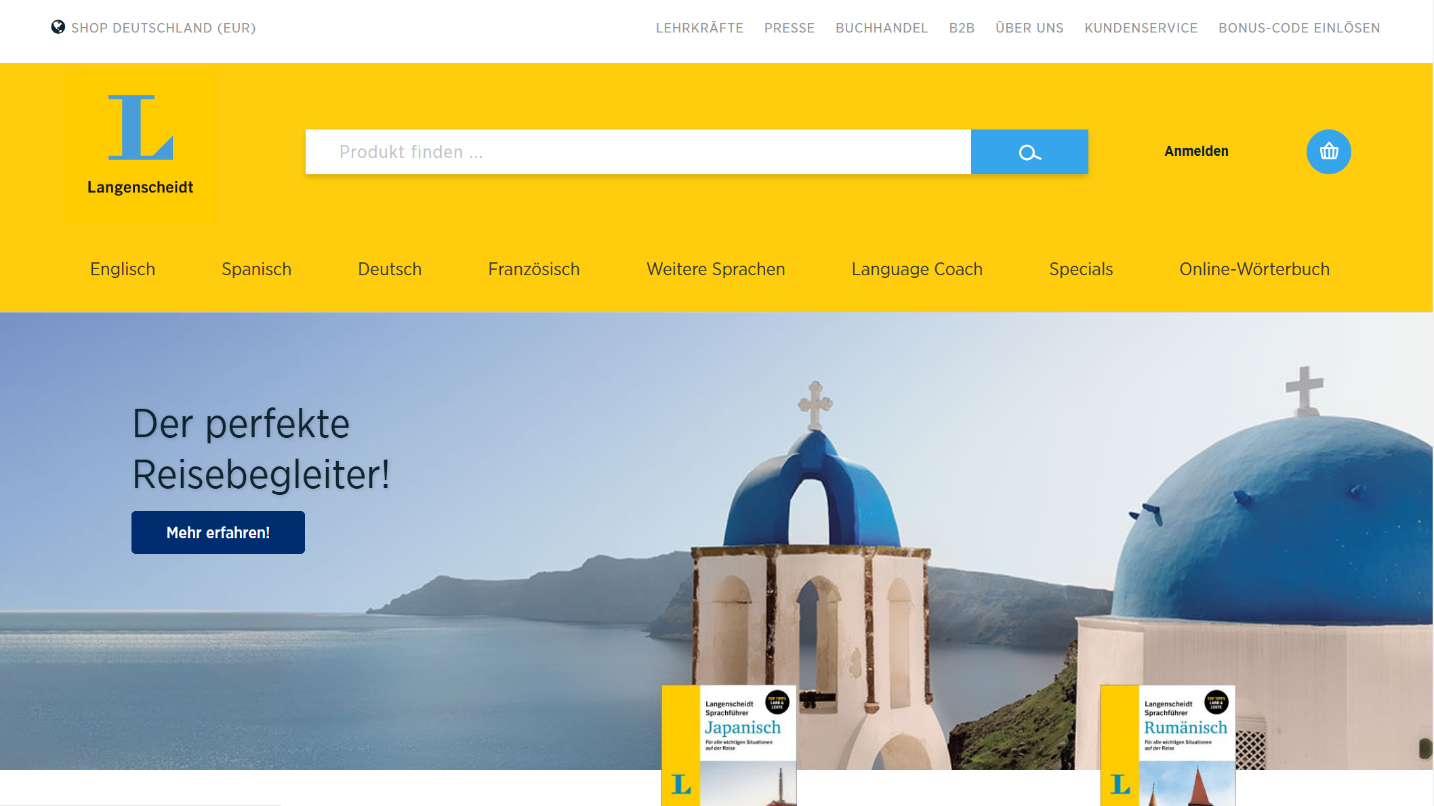Image resolution: width=1434 pixels, height=806 pixels.
Task: Open the Japanisch Sprachführer book cover
Action: [x=729, y=745]
